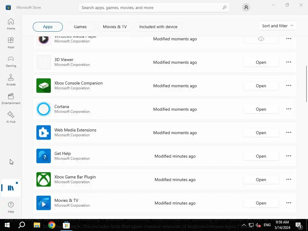Open the AI Hub section

click(11, 117)
